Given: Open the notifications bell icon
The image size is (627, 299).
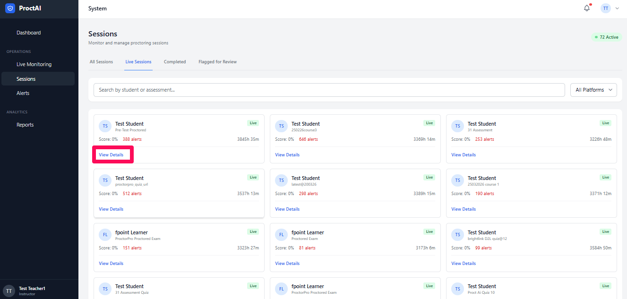Looking at the screenshot, I should point(587,8).
